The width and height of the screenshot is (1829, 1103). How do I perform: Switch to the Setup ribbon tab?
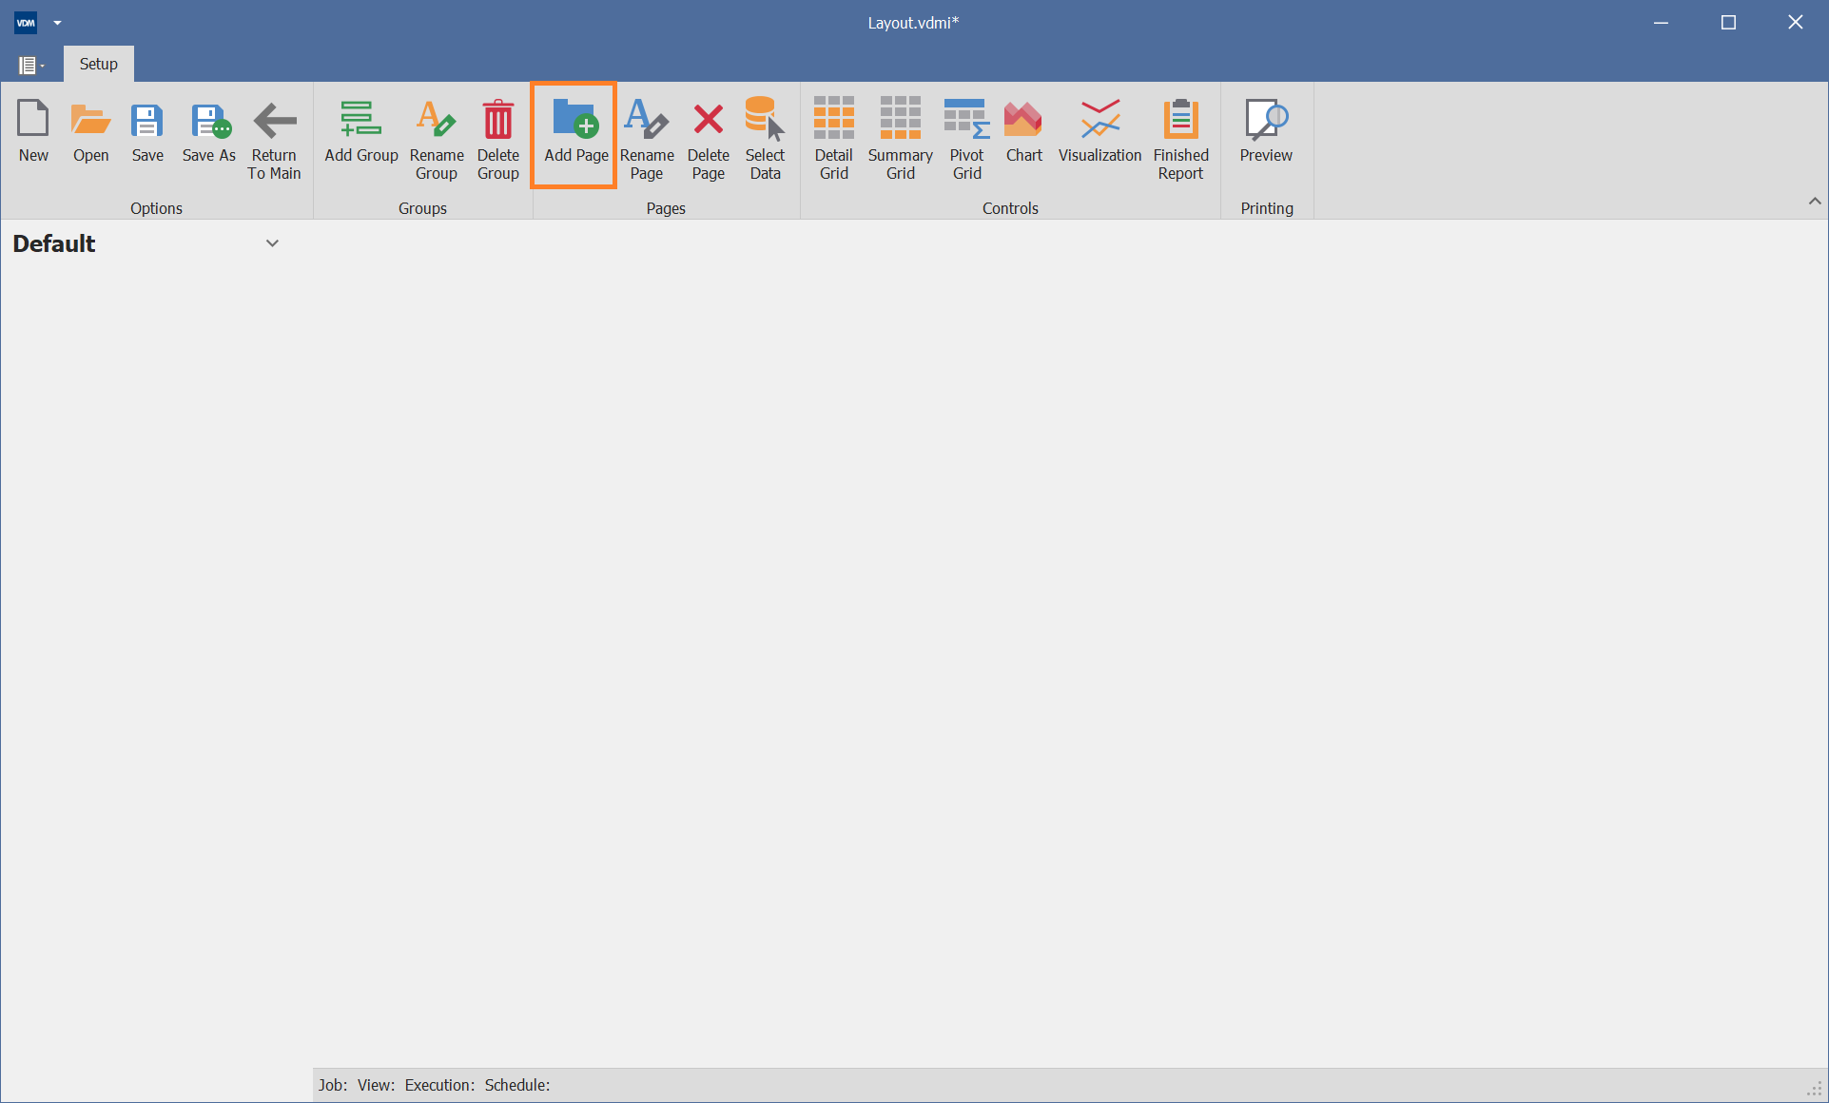point(99,64)
